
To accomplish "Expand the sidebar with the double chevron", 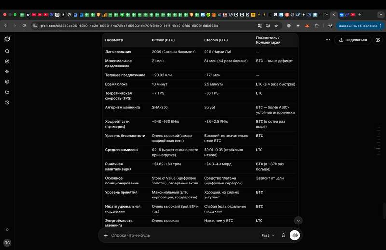I will (7, 230).
